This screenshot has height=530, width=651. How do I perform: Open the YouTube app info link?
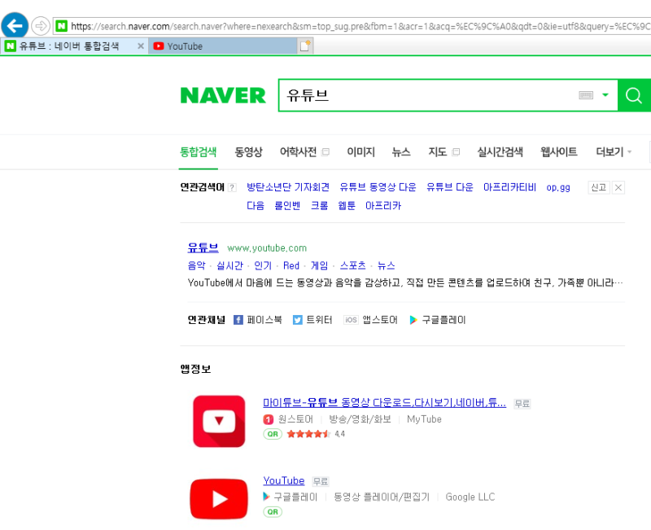(x=284, y=480)
